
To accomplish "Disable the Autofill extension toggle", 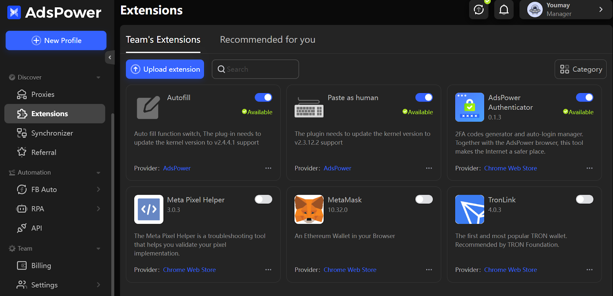I will 264,98.
